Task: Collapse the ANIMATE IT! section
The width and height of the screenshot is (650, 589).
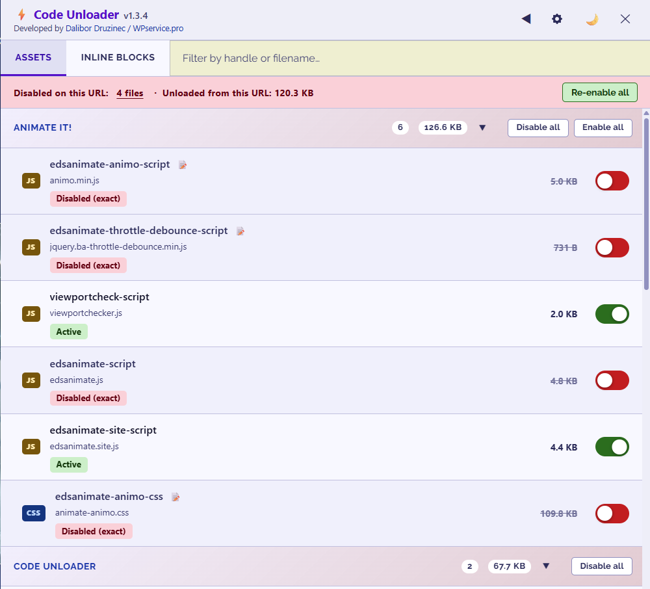Action: pyautogui.click(x=482, y=128)
